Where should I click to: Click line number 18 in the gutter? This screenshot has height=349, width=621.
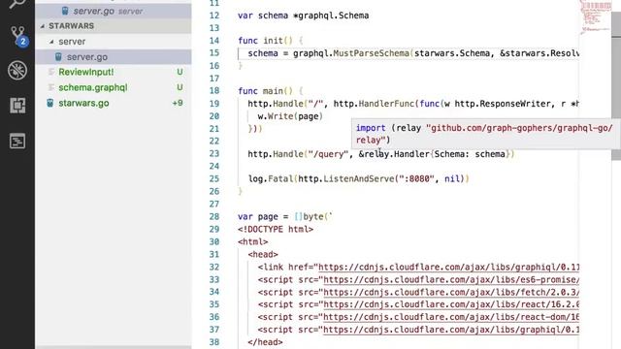213,90
